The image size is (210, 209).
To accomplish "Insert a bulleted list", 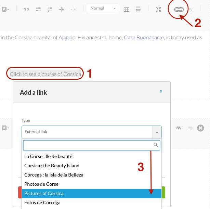I will point(38,10).
